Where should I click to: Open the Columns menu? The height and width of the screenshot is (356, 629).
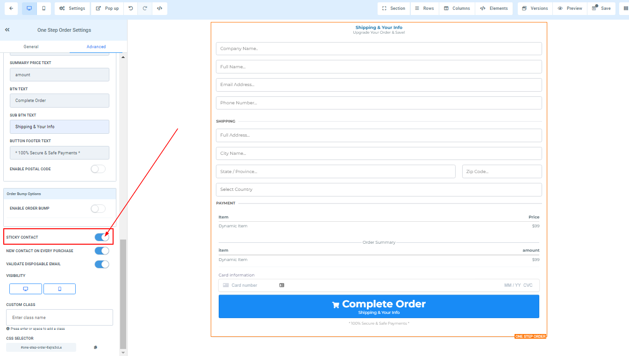pyautogui.click(x=457, y=8)
